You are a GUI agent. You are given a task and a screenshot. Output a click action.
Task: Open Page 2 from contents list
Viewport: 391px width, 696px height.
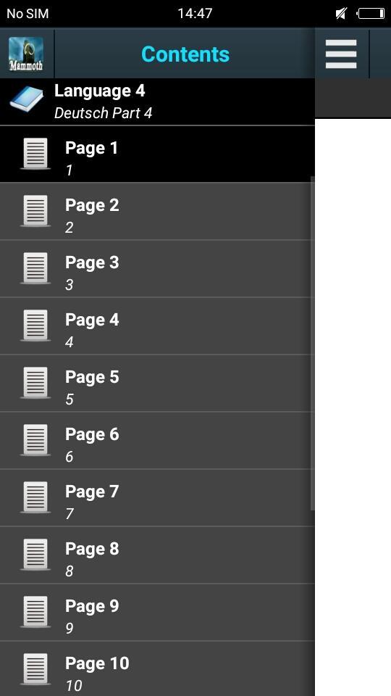pos(157,211)
